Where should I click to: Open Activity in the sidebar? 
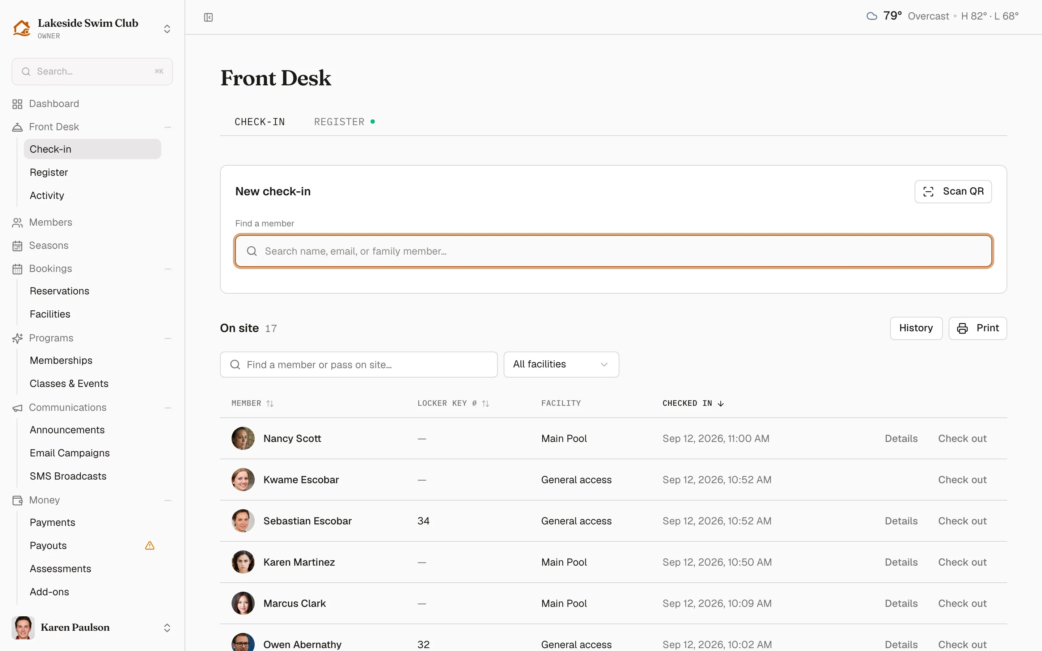click(93, 195)
